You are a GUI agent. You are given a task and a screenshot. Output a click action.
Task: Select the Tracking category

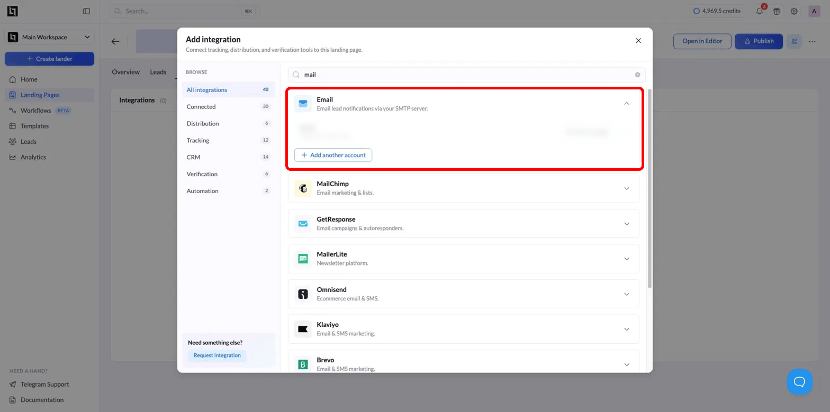tap(228, 140)
